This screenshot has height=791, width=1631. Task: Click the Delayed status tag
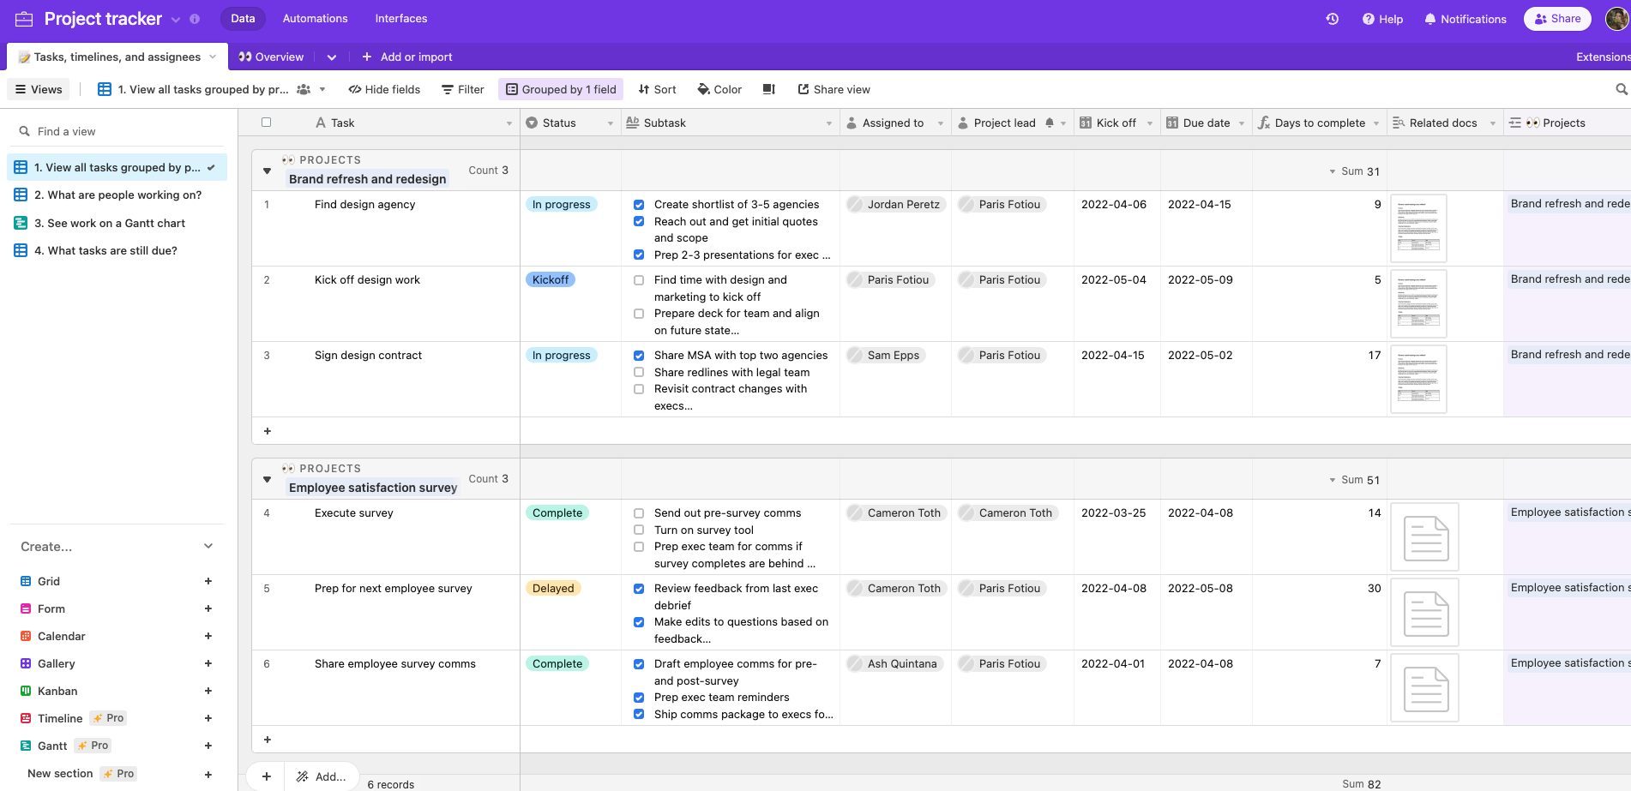click(x=553, y=589)
